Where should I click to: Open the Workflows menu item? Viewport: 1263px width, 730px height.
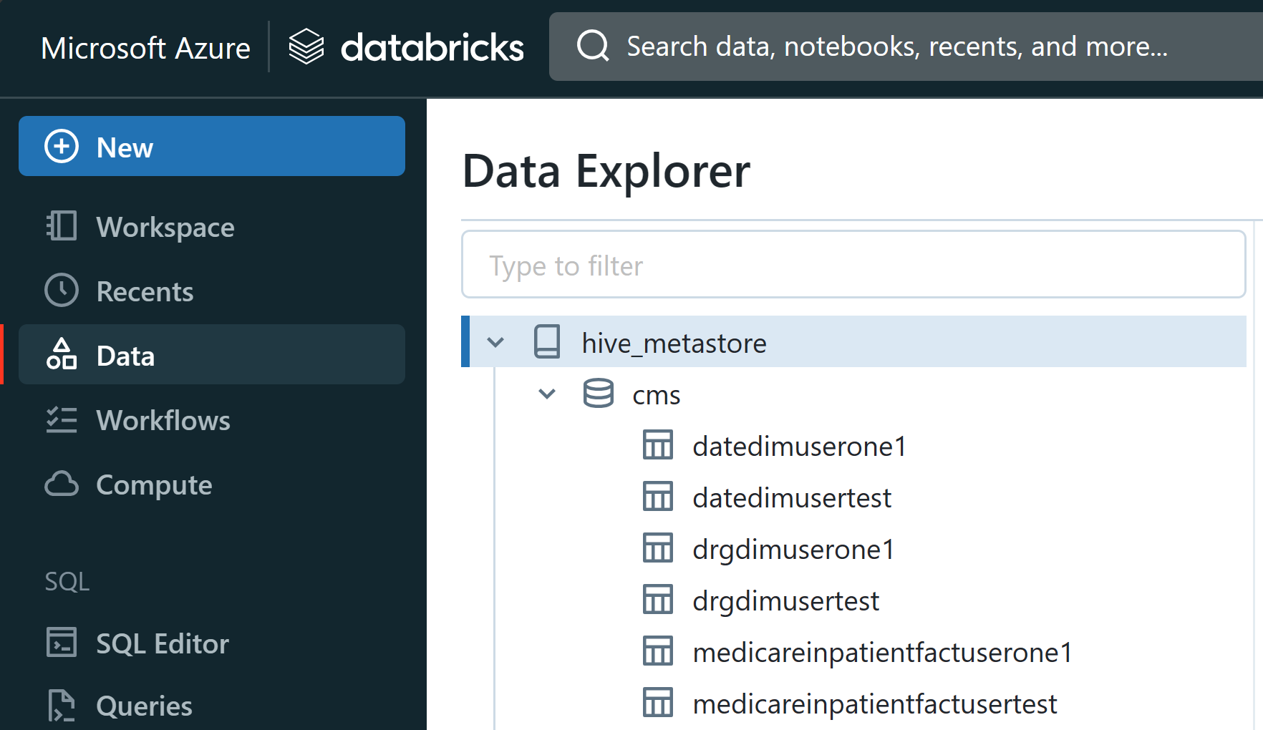click(163, 420)
